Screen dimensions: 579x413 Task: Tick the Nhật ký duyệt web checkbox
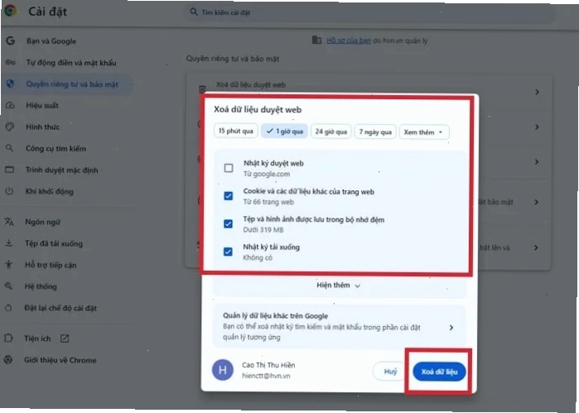click(x=229, y=168)
